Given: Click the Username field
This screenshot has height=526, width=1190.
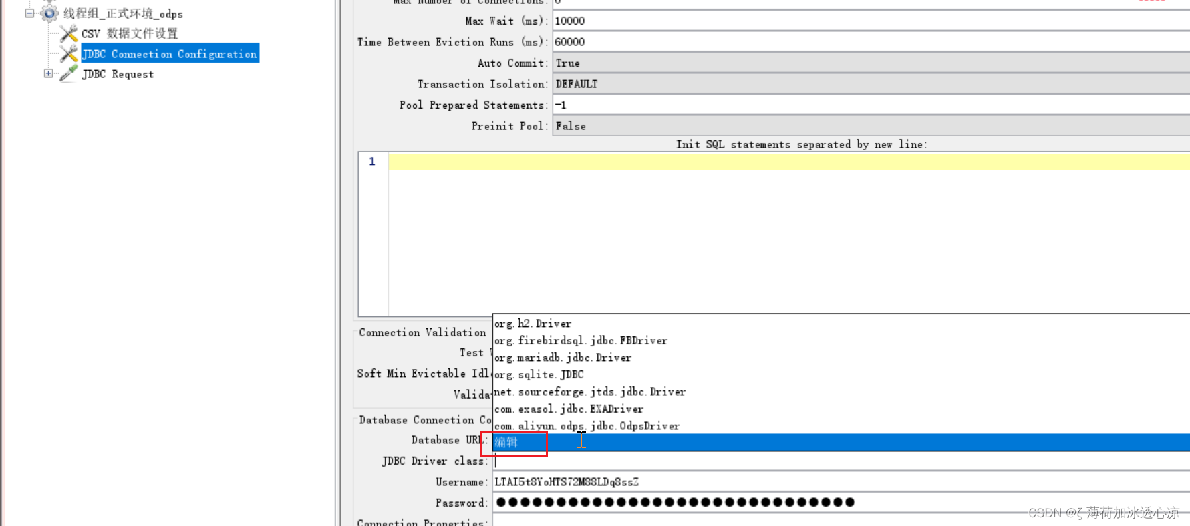Looking at the screenshot, I should (x=841, y=482).
